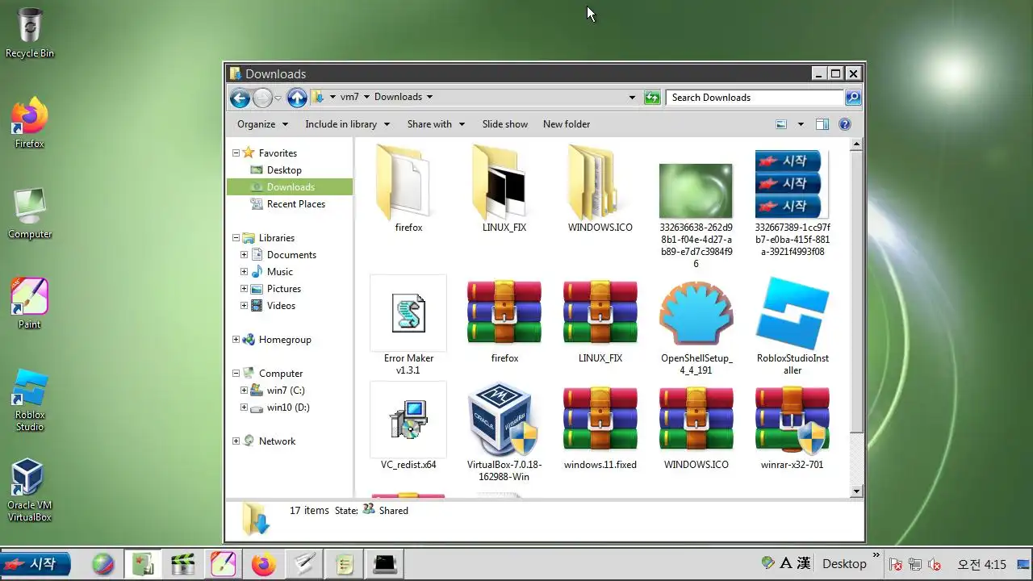Click the Desktop toolbar label on the taskbar
This screenshot has width=1033, height=581.
tap(844, 564)
